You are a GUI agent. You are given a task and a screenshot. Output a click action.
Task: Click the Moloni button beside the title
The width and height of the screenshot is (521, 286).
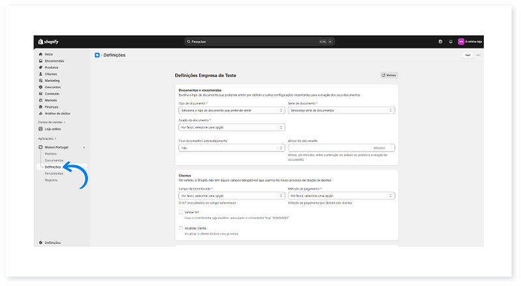click(389, 75)
